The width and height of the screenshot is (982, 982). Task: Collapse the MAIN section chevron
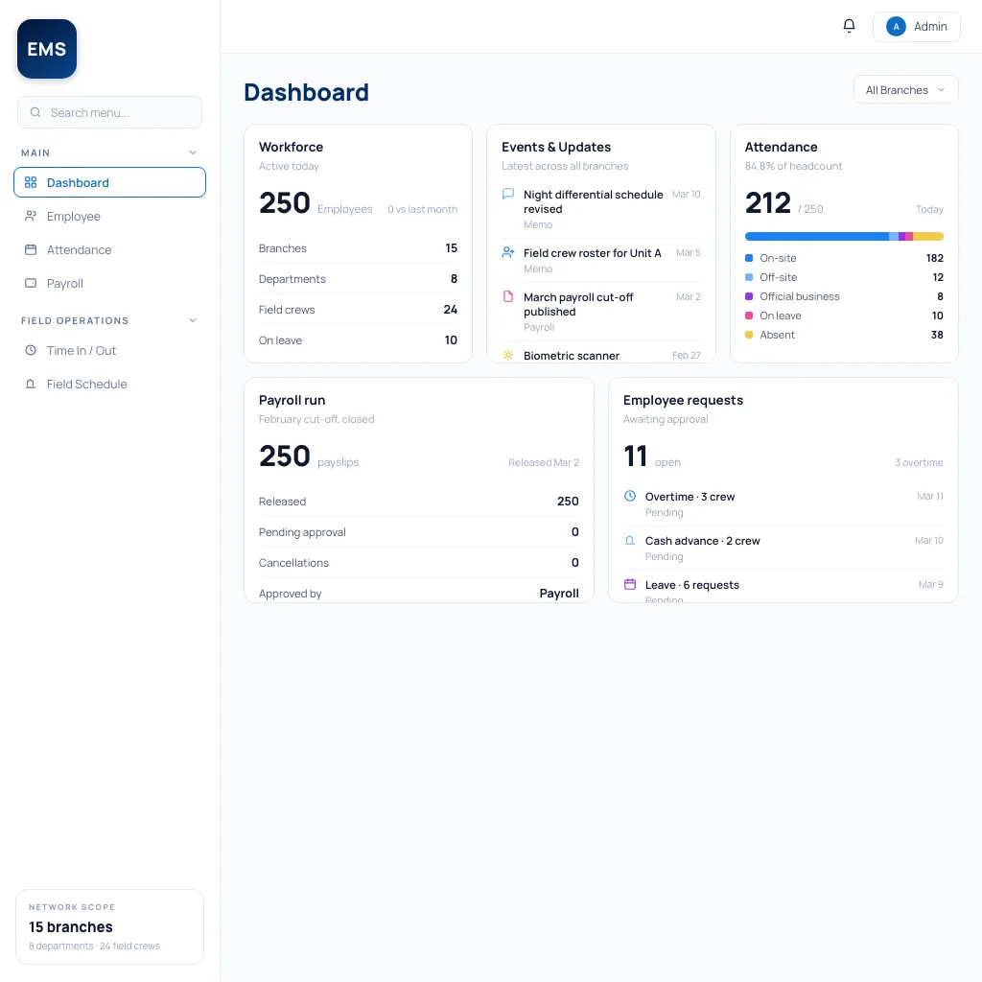192,152
